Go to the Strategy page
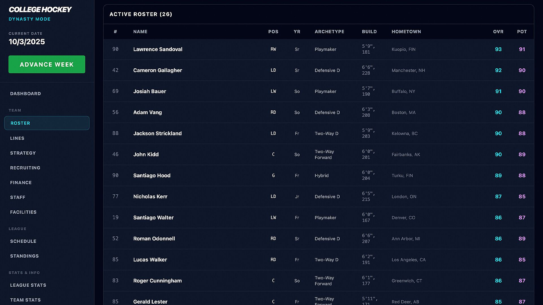 tap(23, 153)
